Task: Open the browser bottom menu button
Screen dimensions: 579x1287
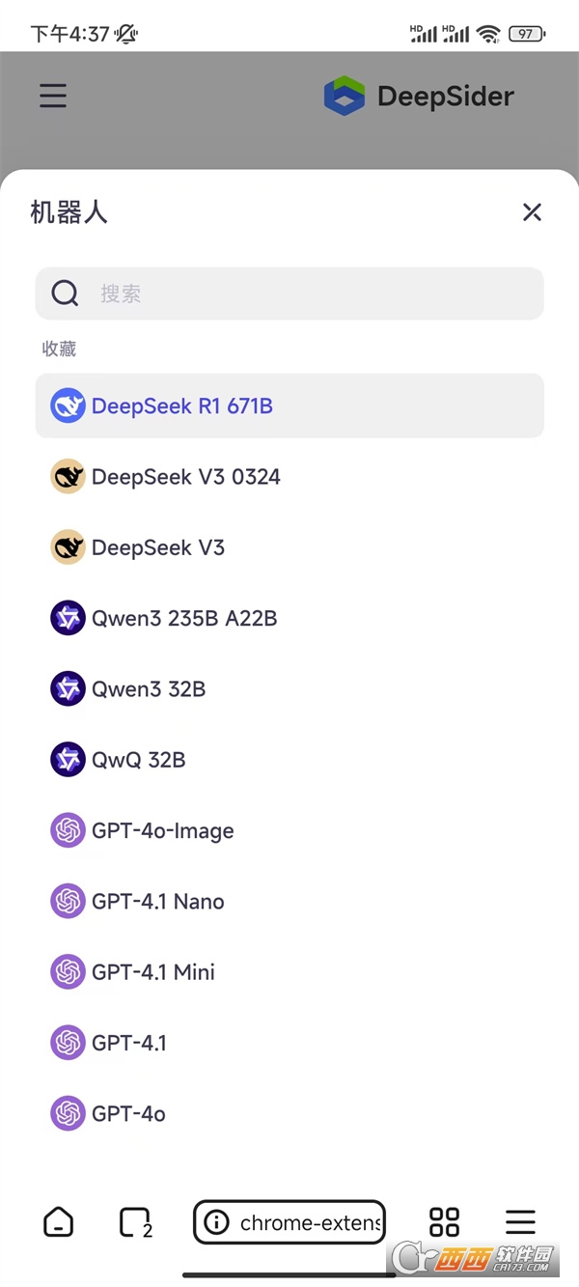Action: pyautogui.click(x=520, y=1222)
